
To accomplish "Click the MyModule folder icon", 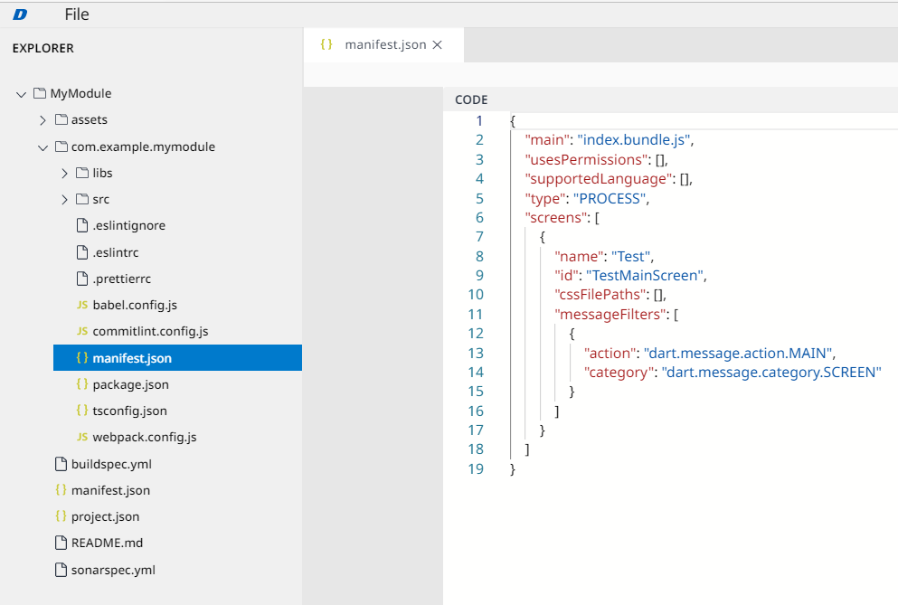I will (x=40, y=93).
